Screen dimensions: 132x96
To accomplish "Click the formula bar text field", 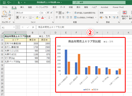I will tap(84, 27).
